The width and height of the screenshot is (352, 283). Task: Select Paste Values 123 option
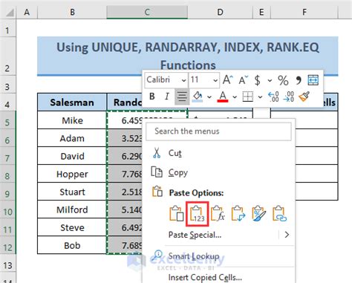198,214
